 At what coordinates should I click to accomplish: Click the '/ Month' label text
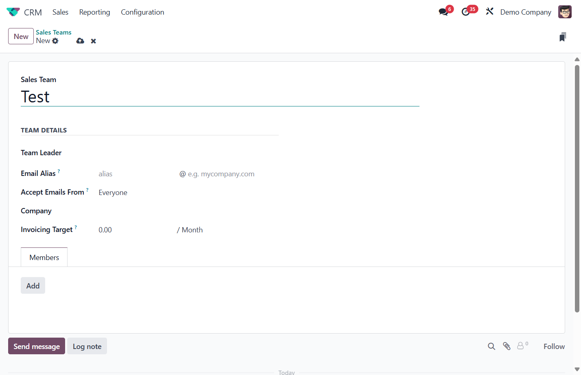(x=190, y=230)
